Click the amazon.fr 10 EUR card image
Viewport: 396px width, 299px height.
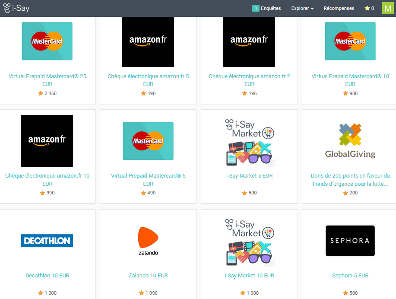click(47, 141)
